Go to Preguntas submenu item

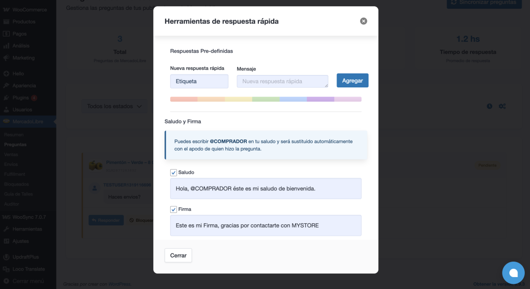15,145
